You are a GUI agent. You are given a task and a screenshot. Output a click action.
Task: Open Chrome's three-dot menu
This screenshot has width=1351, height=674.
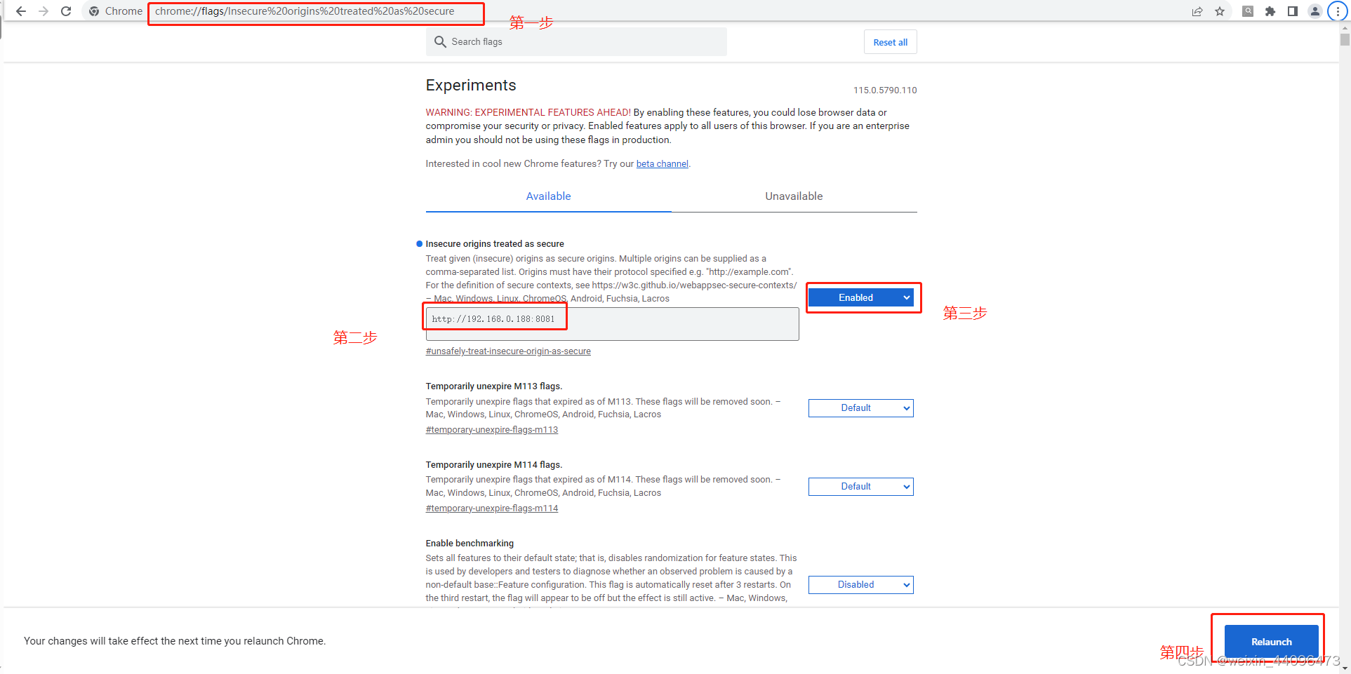pos(1338,11)
